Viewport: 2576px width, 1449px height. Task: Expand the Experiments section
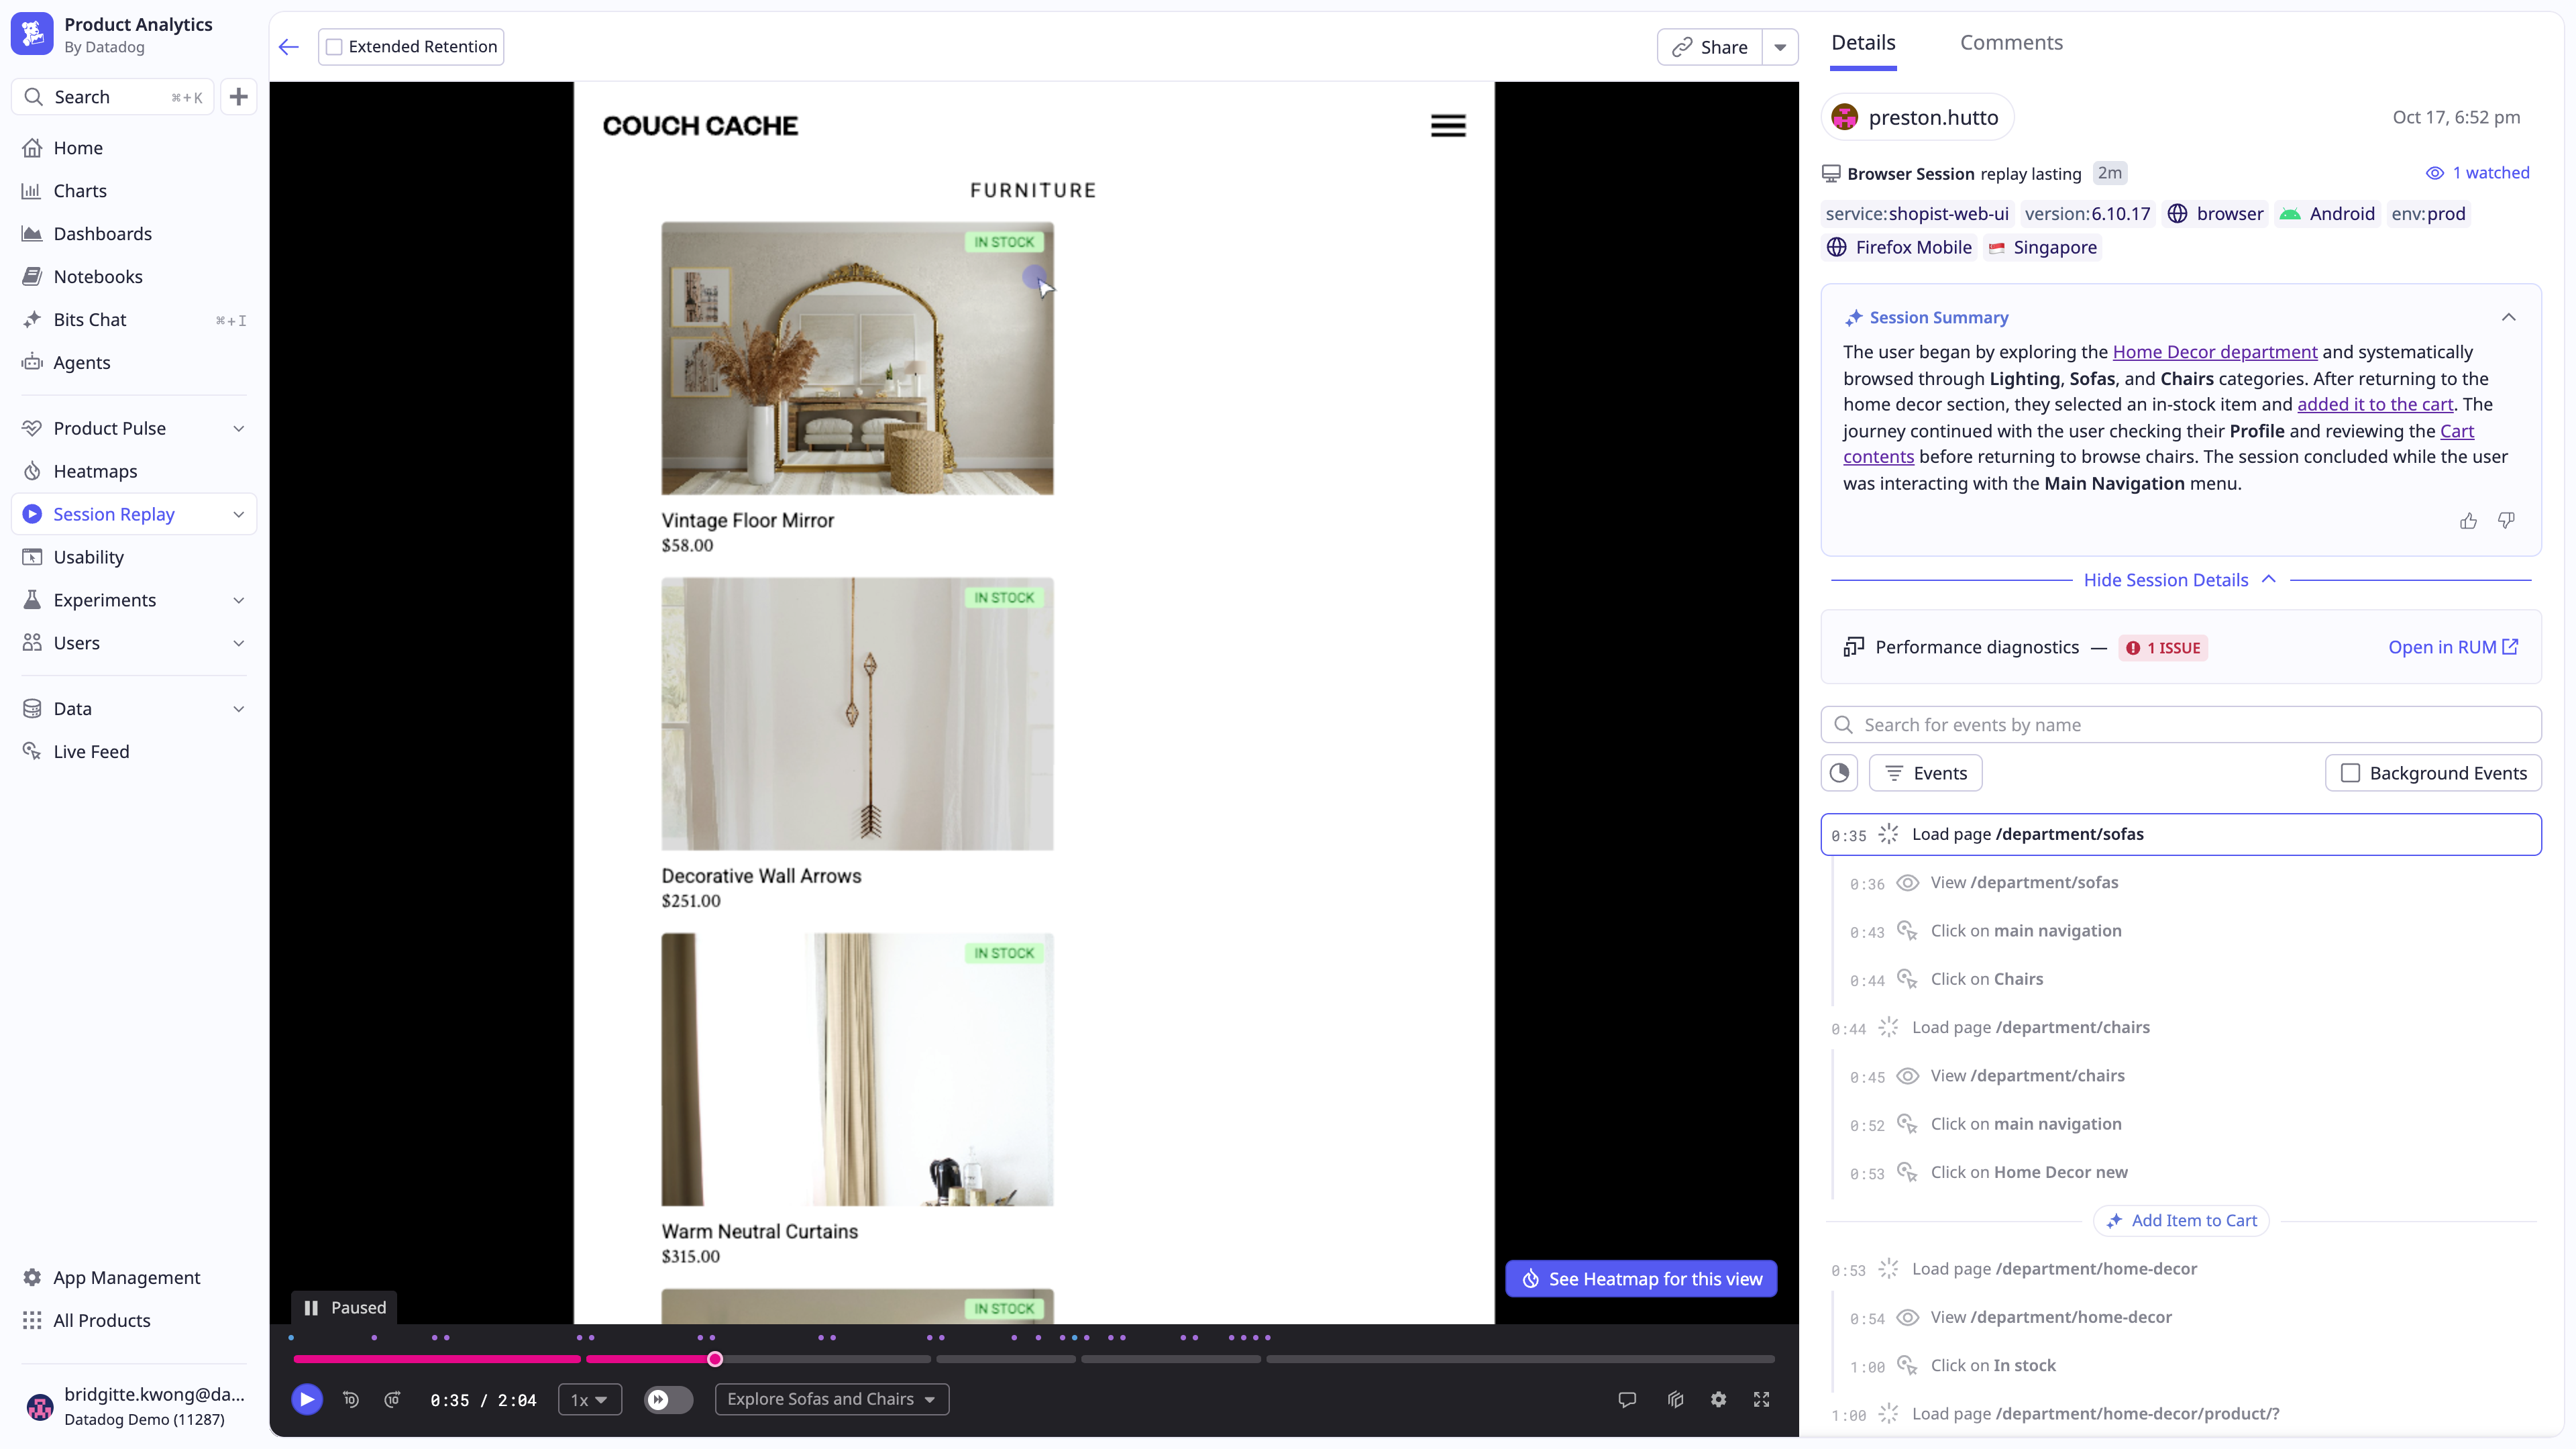click(238, 600)
